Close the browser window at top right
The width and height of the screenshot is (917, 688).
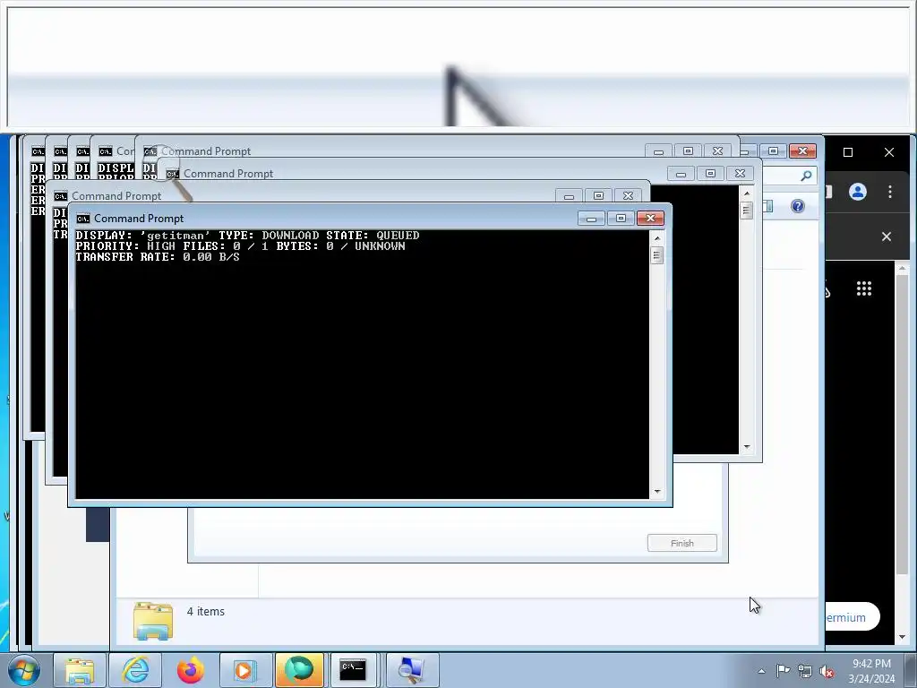(x=889, y=152)
